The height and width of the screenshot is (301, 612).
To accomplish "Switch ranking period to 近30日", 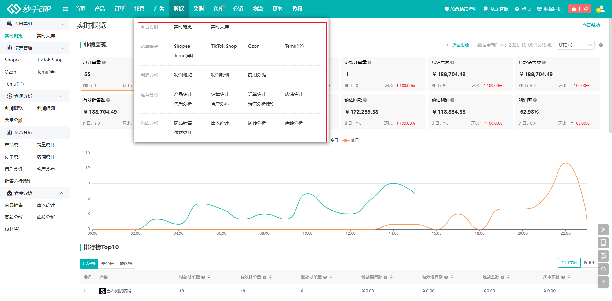I will (589, 263).
